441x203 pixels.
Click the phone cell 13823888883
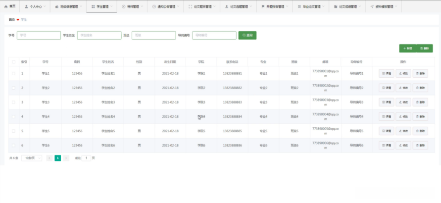[x=232, y=102]
